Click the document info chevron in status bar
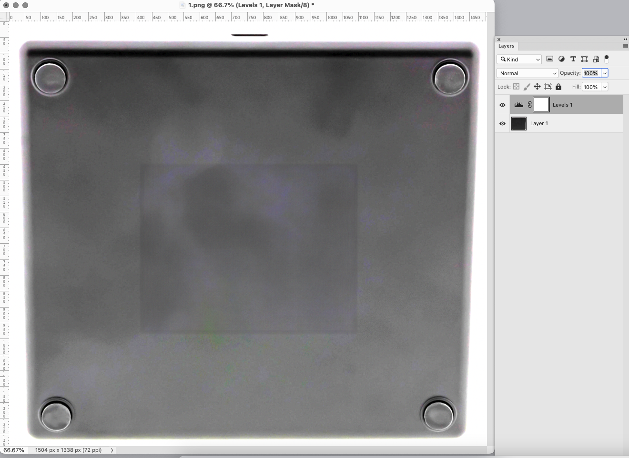629x458 pixels. click(112, 449)
